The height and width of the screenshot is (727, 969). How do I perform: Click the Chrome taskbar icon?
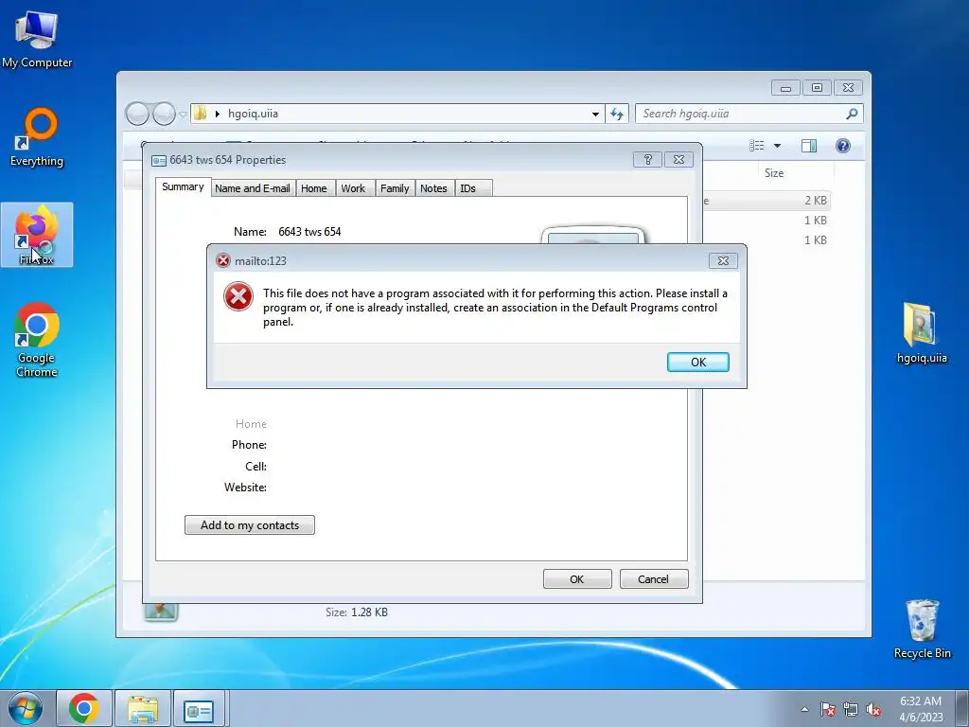pyautogui.click(x=84, y=708)
